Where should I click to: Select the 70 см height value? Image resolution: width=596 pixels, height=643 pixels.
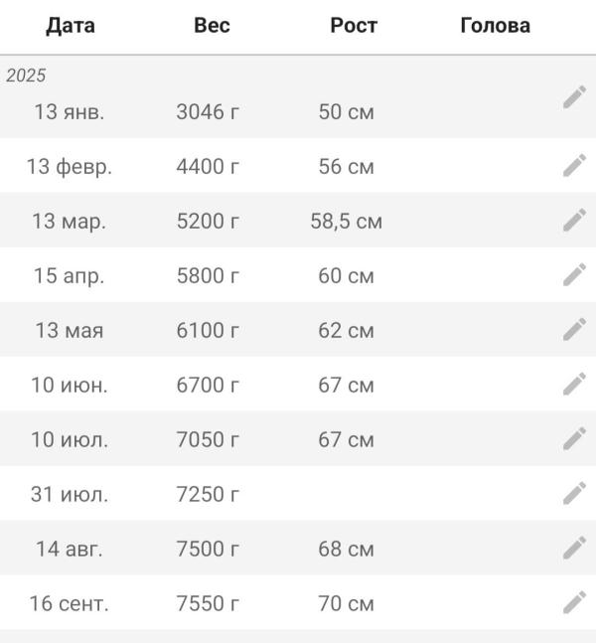346,603
